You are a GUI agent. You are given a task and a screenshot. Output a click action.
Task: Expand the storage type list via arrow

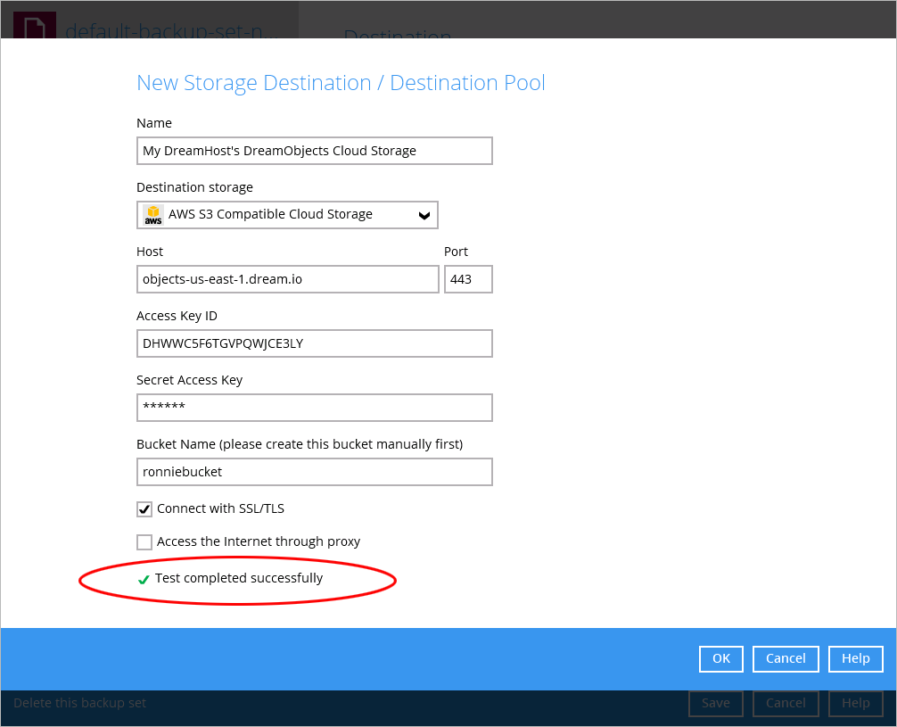coord(424,215)
